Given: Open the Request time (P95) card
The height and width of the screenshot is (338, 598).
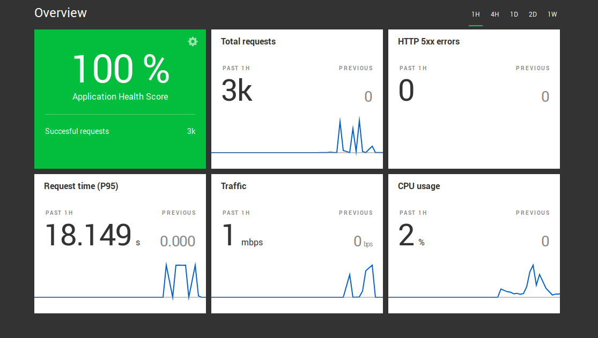Looking at the screenshot, I should tap(81, 186).
